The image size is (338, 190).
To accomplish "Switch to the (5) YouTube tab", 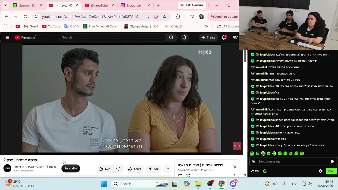I will coord(99,5).
